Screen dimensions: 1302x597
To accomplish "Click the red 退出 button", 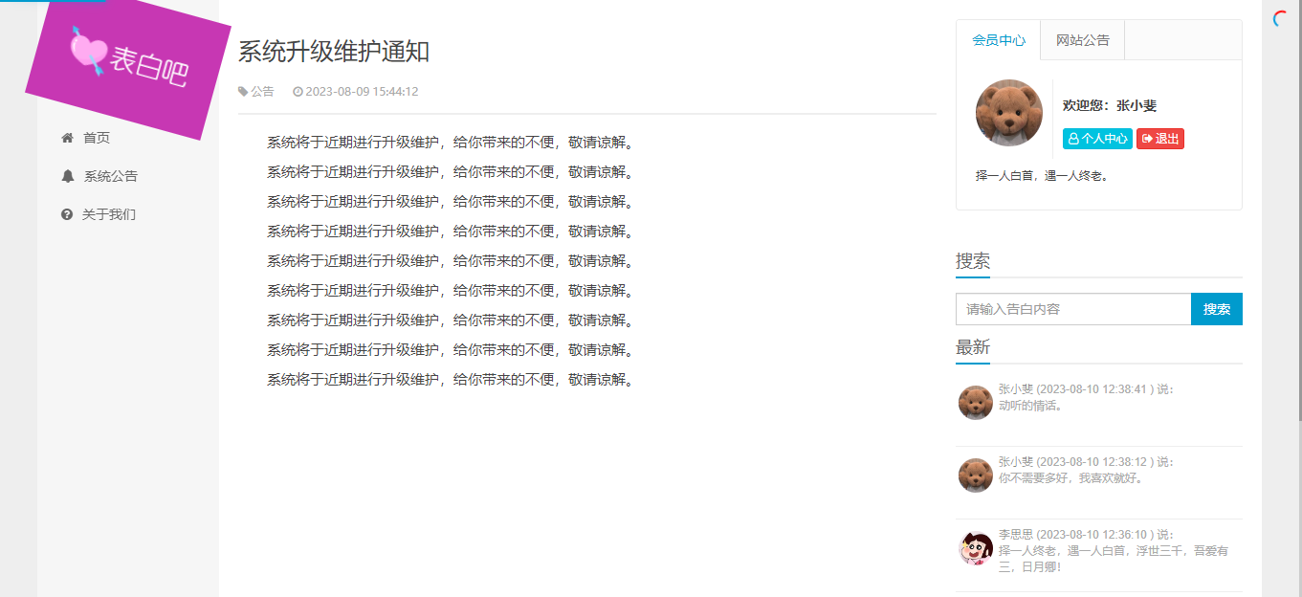I will coord(1160,139).
